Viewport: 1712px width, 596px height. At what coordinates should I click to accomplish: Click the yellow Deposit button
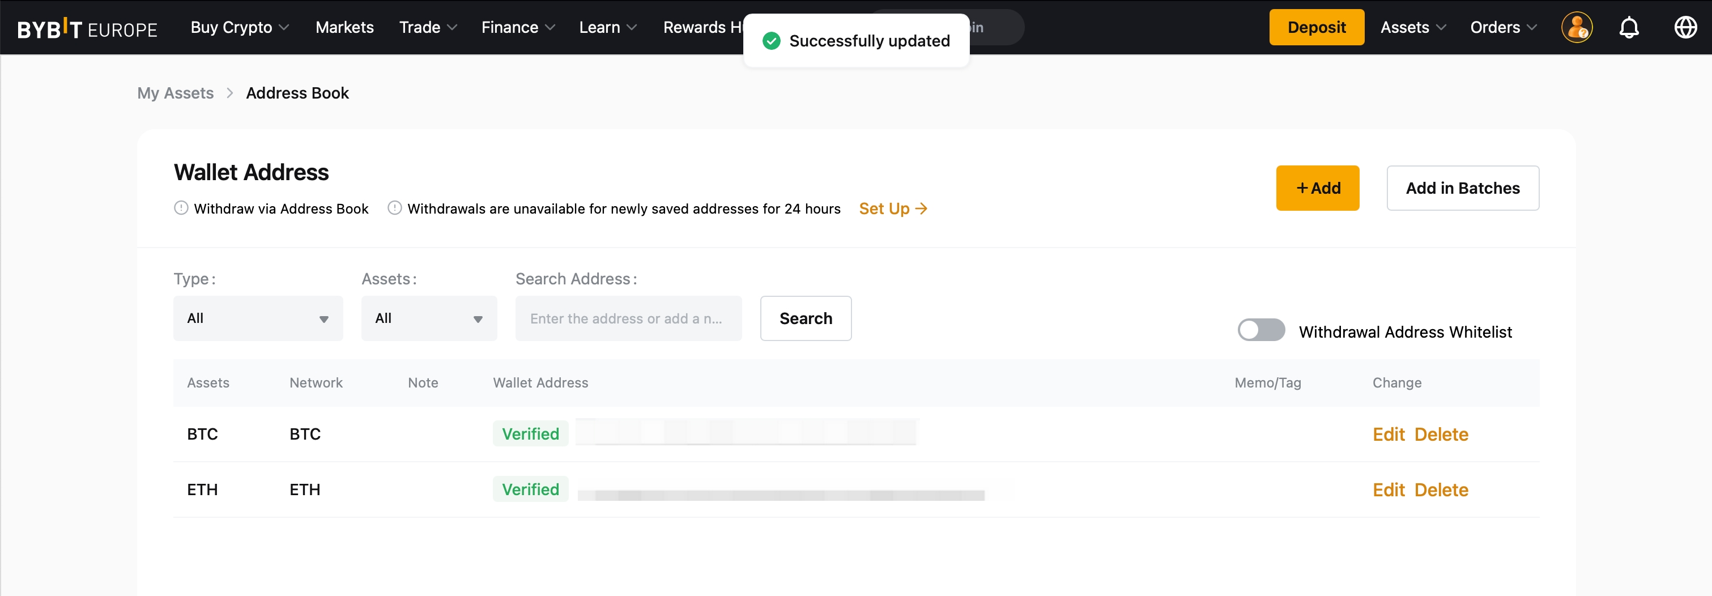[x=1316, y=28]
